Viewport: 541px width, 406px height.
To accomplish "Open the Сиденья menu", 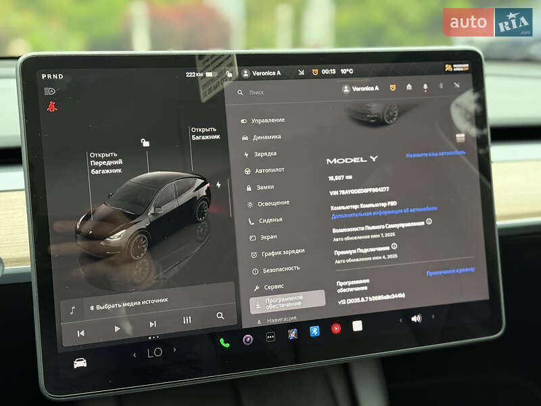I will pyautogui.click(x=265, y=221).
